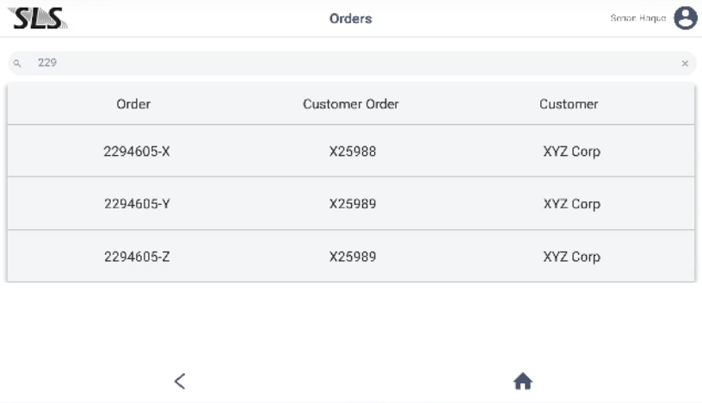Sort by the Customer column header
This screenshot has width=702, height=403.
pos(569,104)
